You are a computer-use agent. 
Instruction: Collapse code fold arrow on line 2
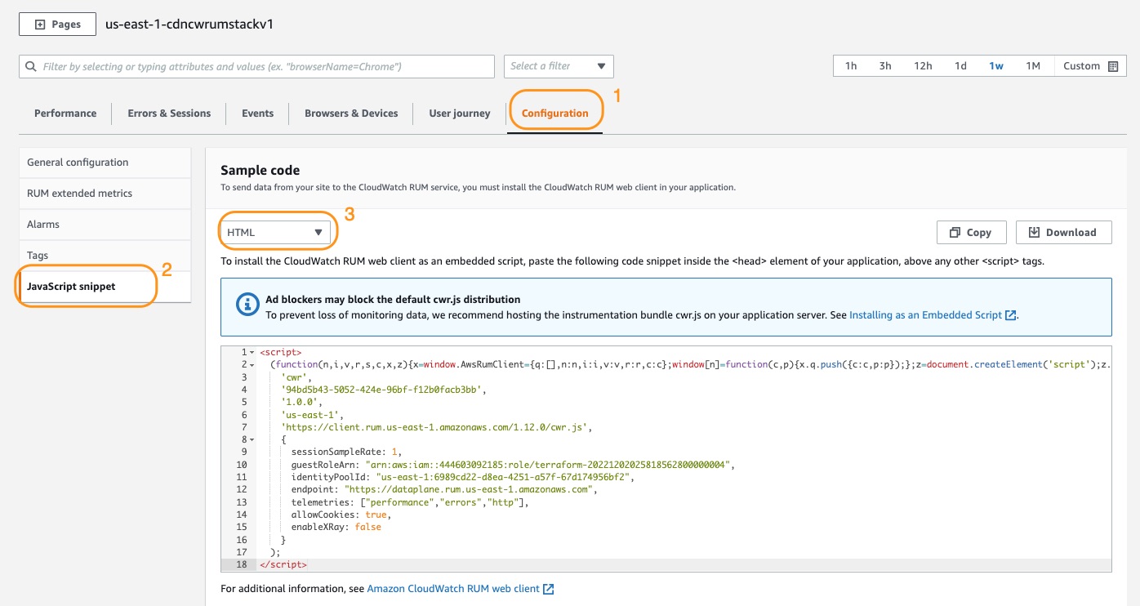pyautogui.click(x=252, y=365)
